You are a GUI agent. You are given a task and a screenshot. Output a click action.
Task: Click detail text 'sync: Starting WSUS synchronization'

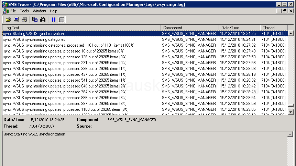(35, 134)
